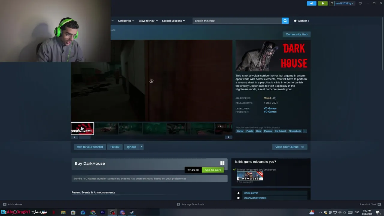Click the Horror tag

coord(240,131)
